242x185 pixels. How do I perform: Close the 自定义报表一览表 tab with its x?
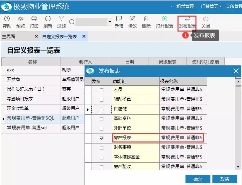tap(84, 37)
